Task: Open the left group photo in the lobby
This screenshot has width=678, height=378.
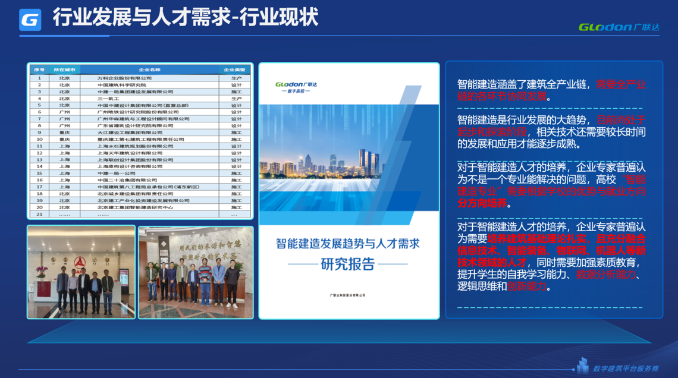Action: (81, 272)
